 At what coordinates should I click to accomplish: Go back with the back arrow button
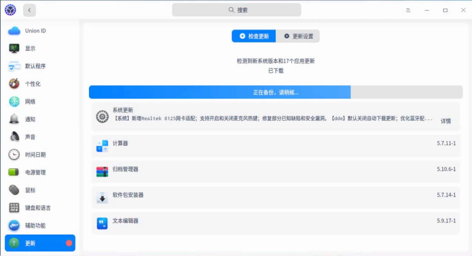point(29,10)
